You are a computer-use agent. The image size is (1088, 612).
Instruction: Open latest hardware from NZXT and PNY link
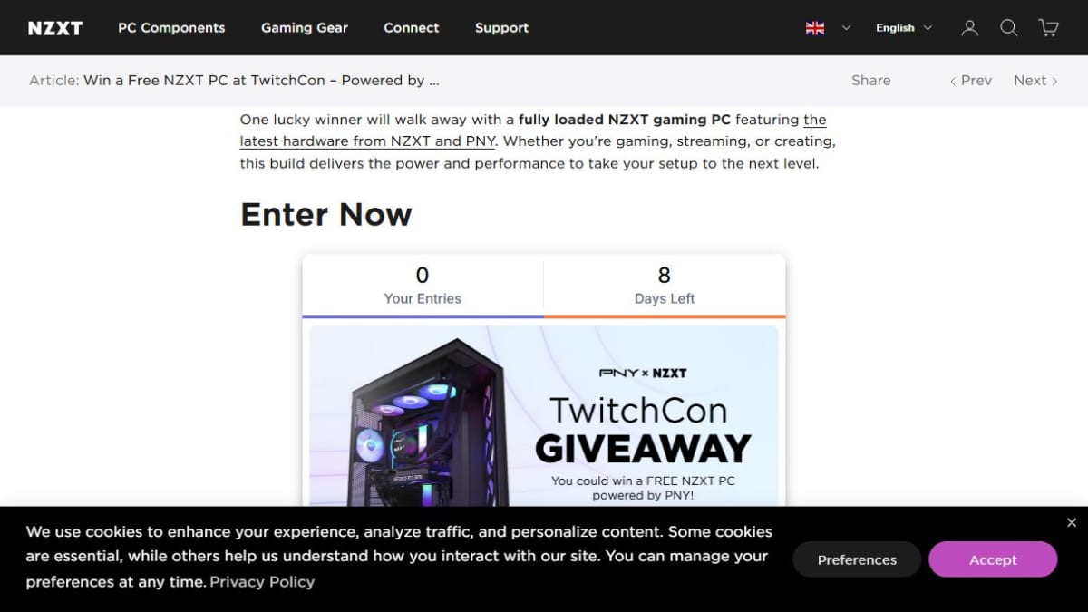[533, 131]
